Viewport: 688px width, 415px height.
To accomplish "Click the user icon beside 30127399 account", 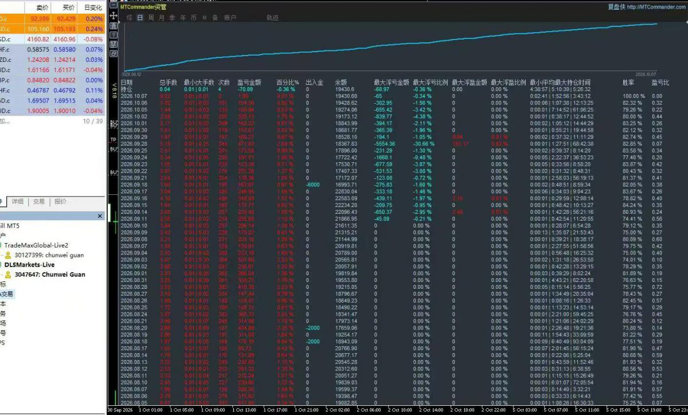I will 8,255.
